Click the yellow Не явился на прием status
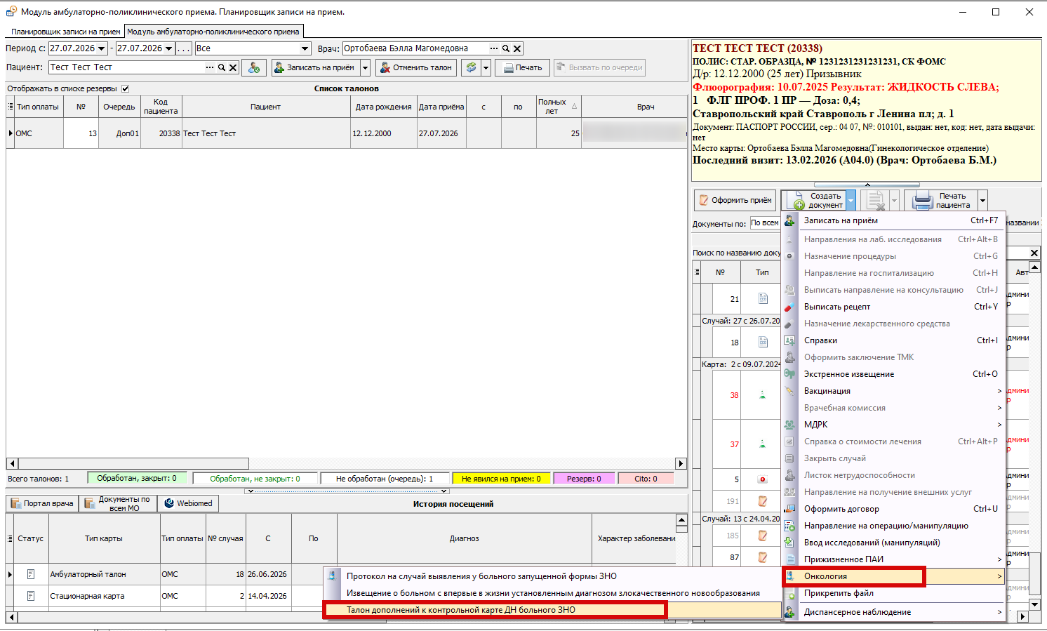 (501, 479)
